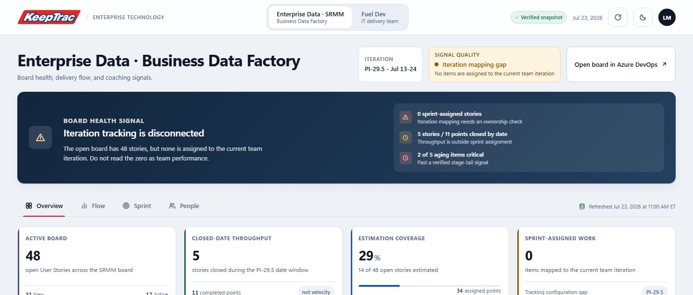This screenshot has height=295, width=693.
Task: Click 'Tracking configuration gap' text
Action: [556, 292]
